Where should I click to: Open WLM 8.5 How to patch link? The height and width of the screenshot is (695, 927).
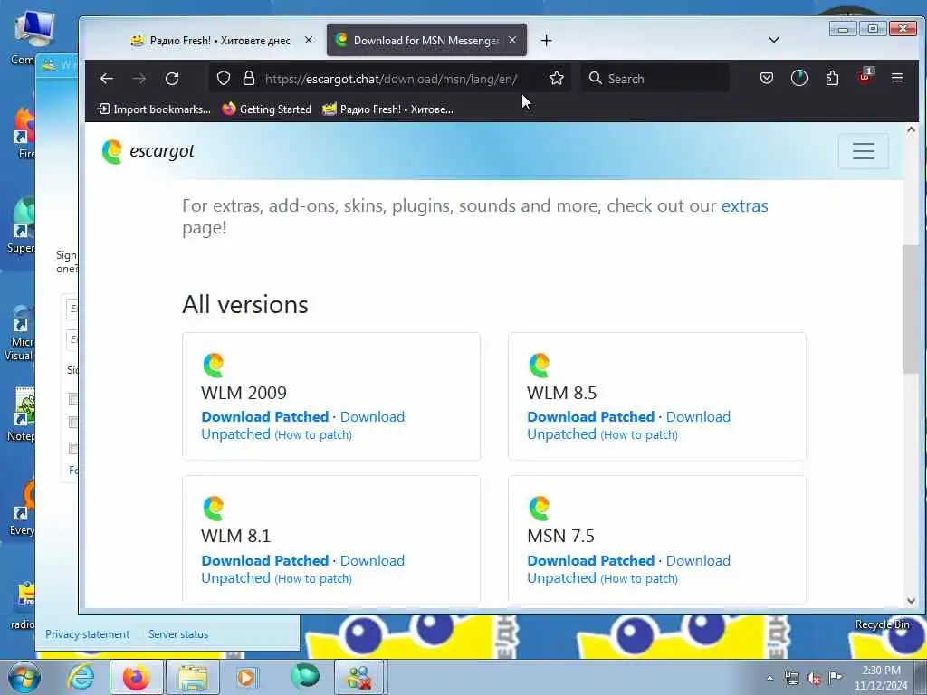tap(639, 435)
